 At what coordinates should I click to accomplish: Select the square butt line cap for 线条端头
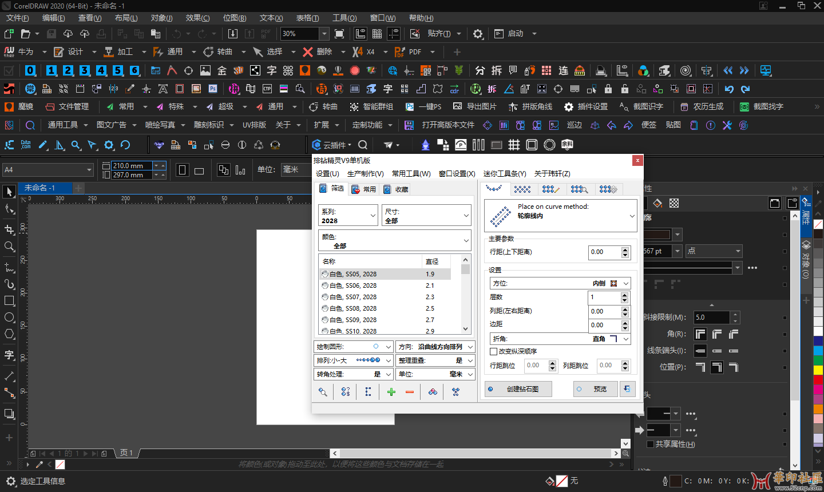click(700, 350)
